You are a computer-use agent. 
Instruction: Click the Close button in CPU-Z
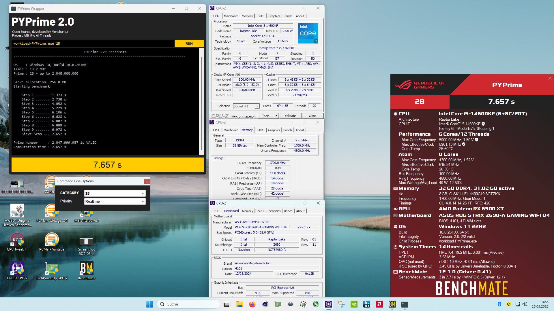pos(312,116)
